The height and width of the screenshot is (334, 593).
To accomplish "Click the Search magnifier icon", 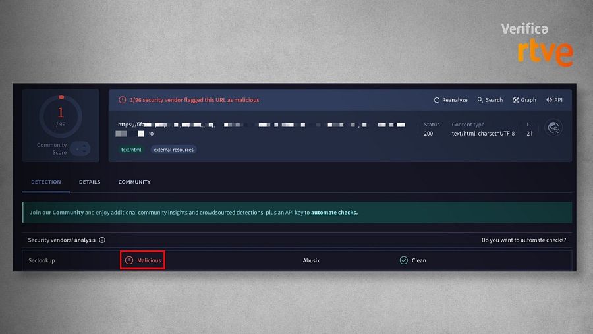I will point(480,100).
